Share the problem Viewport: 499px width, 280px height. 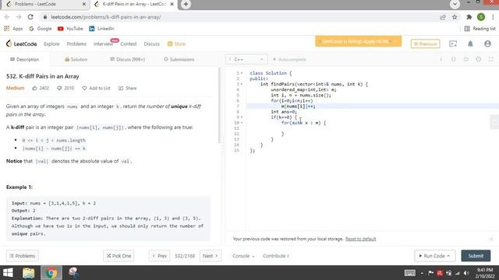pyautogui.click(x=127, y=88)
